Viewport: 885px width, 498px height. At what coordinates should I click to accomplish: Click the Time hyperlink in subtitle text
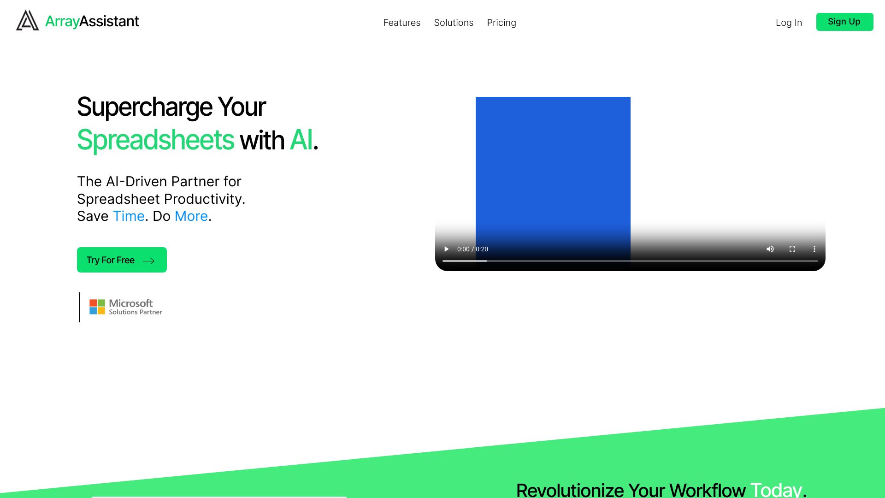129,216
